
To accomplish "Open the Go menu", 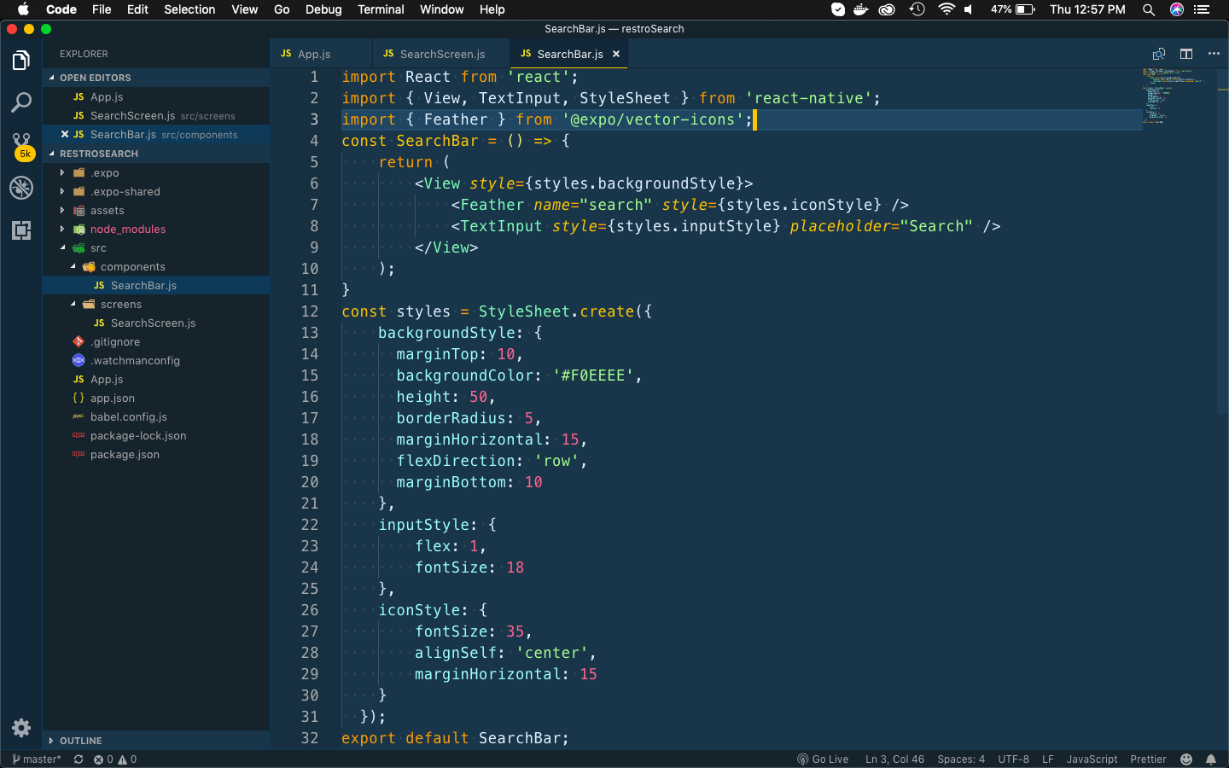I will [x=282, y=9].
